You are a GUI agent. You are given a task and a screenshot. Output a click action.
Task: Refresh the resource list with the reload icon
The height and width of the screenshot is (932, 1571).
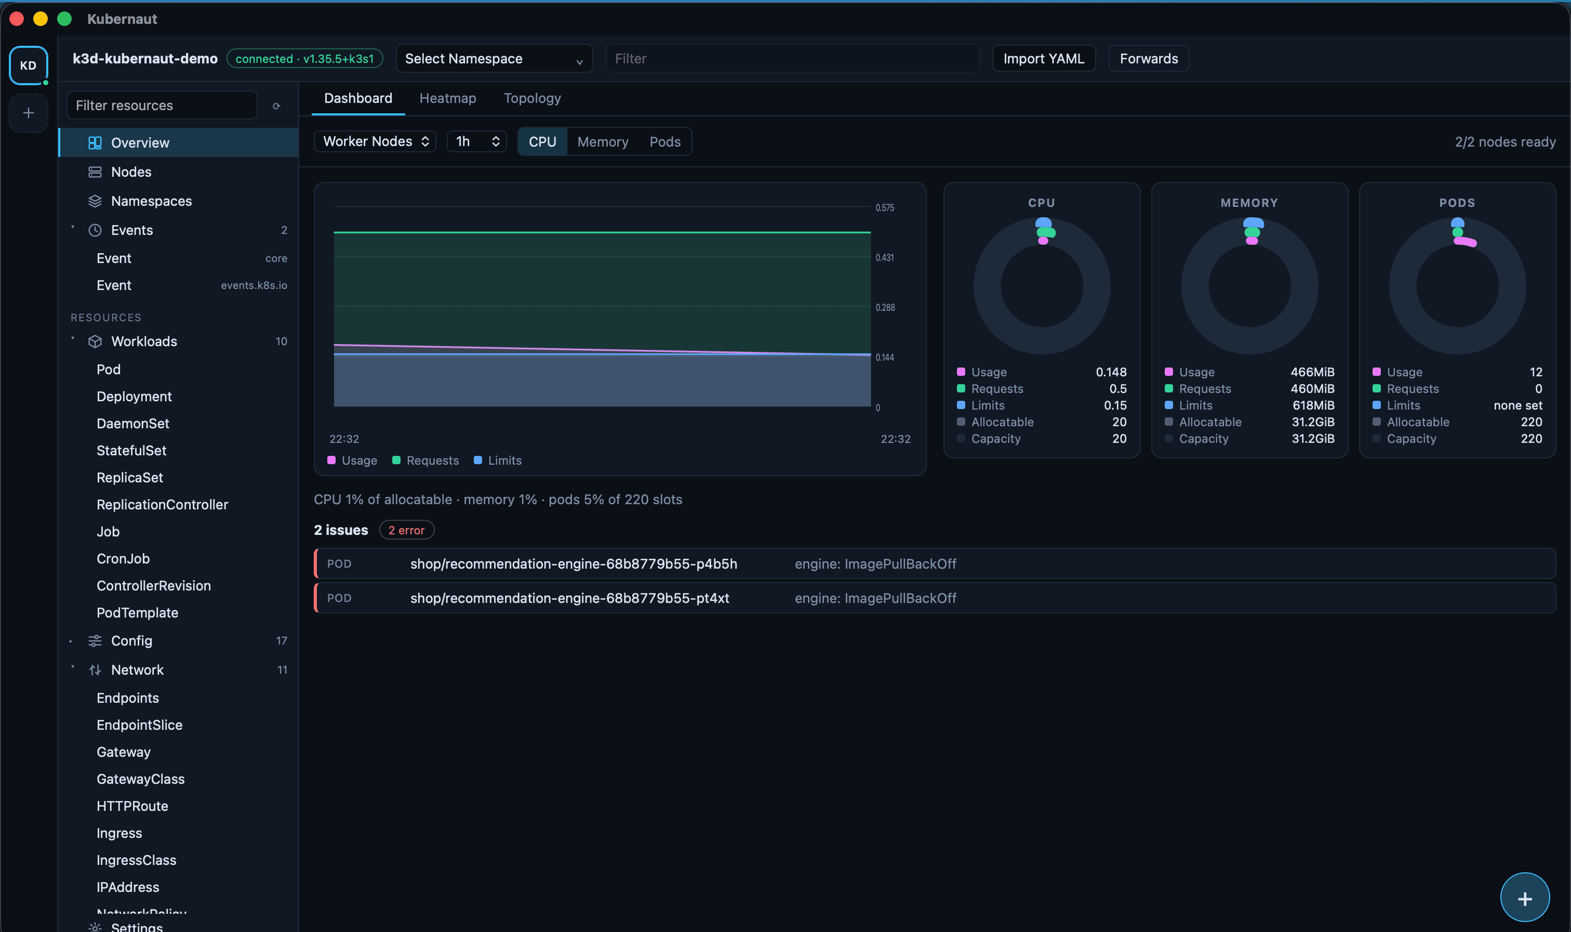276,106
